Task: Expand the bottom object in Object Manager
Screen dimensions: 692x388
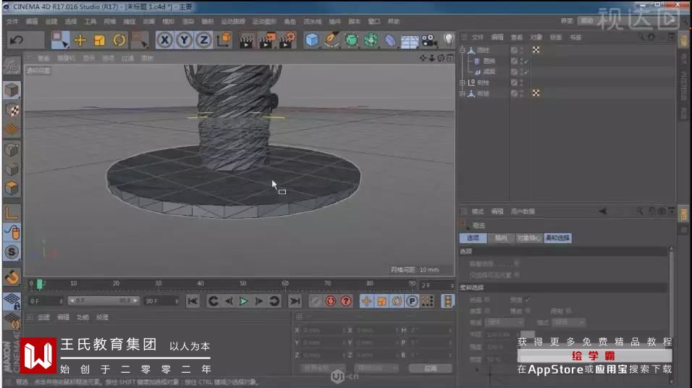Action: [463, 93]
